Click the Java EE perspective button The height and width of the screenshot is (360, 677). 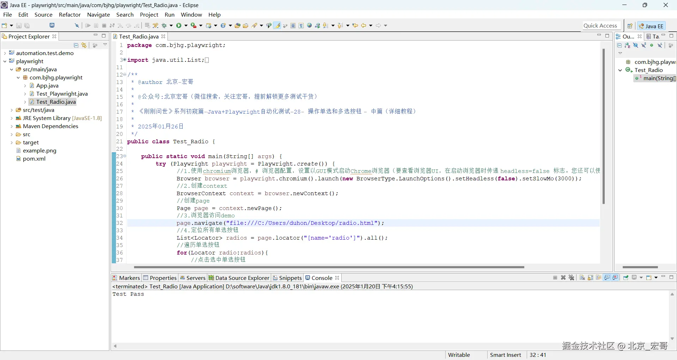tap(651, 26)
